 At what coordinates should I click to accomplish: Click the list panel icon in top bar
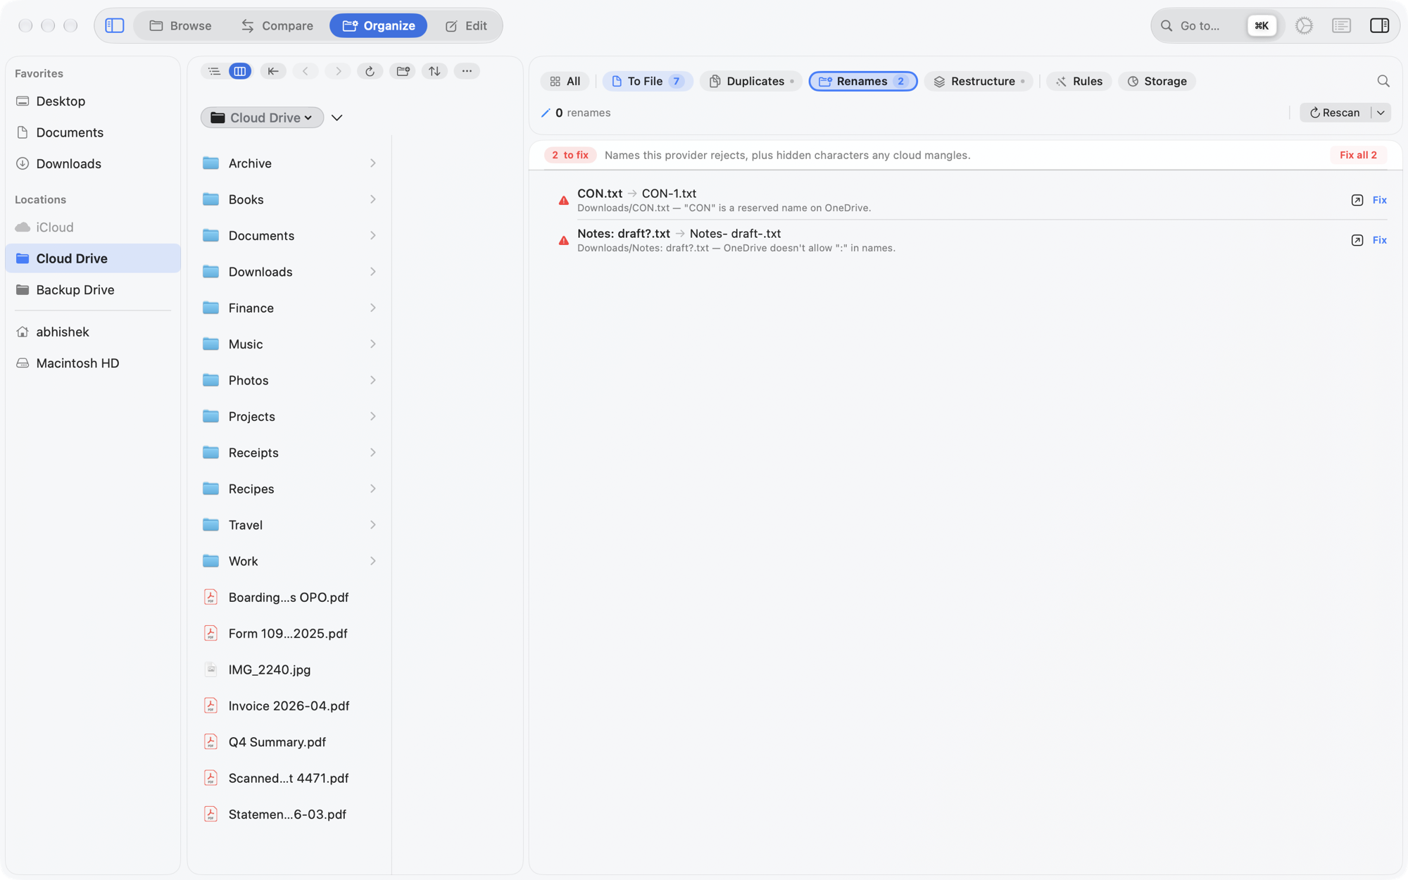pyautogui.click(x=1341, y=25)
